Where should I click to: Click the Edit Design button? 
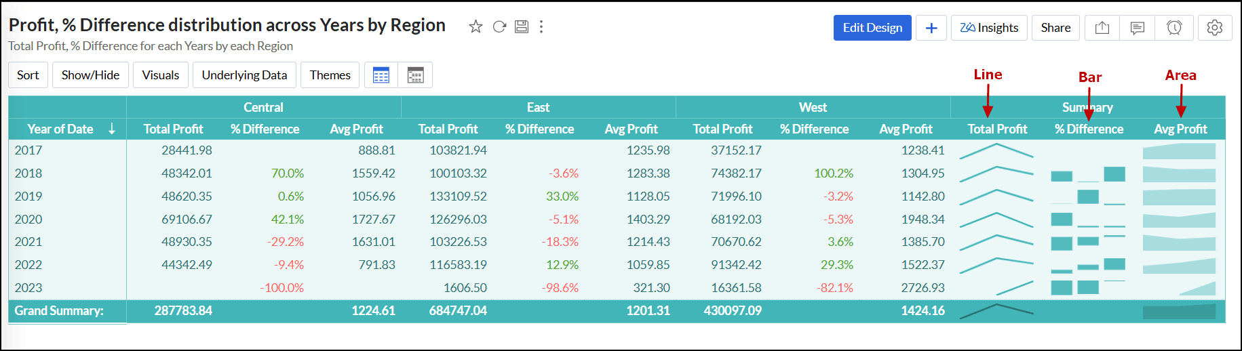[872, 28]
